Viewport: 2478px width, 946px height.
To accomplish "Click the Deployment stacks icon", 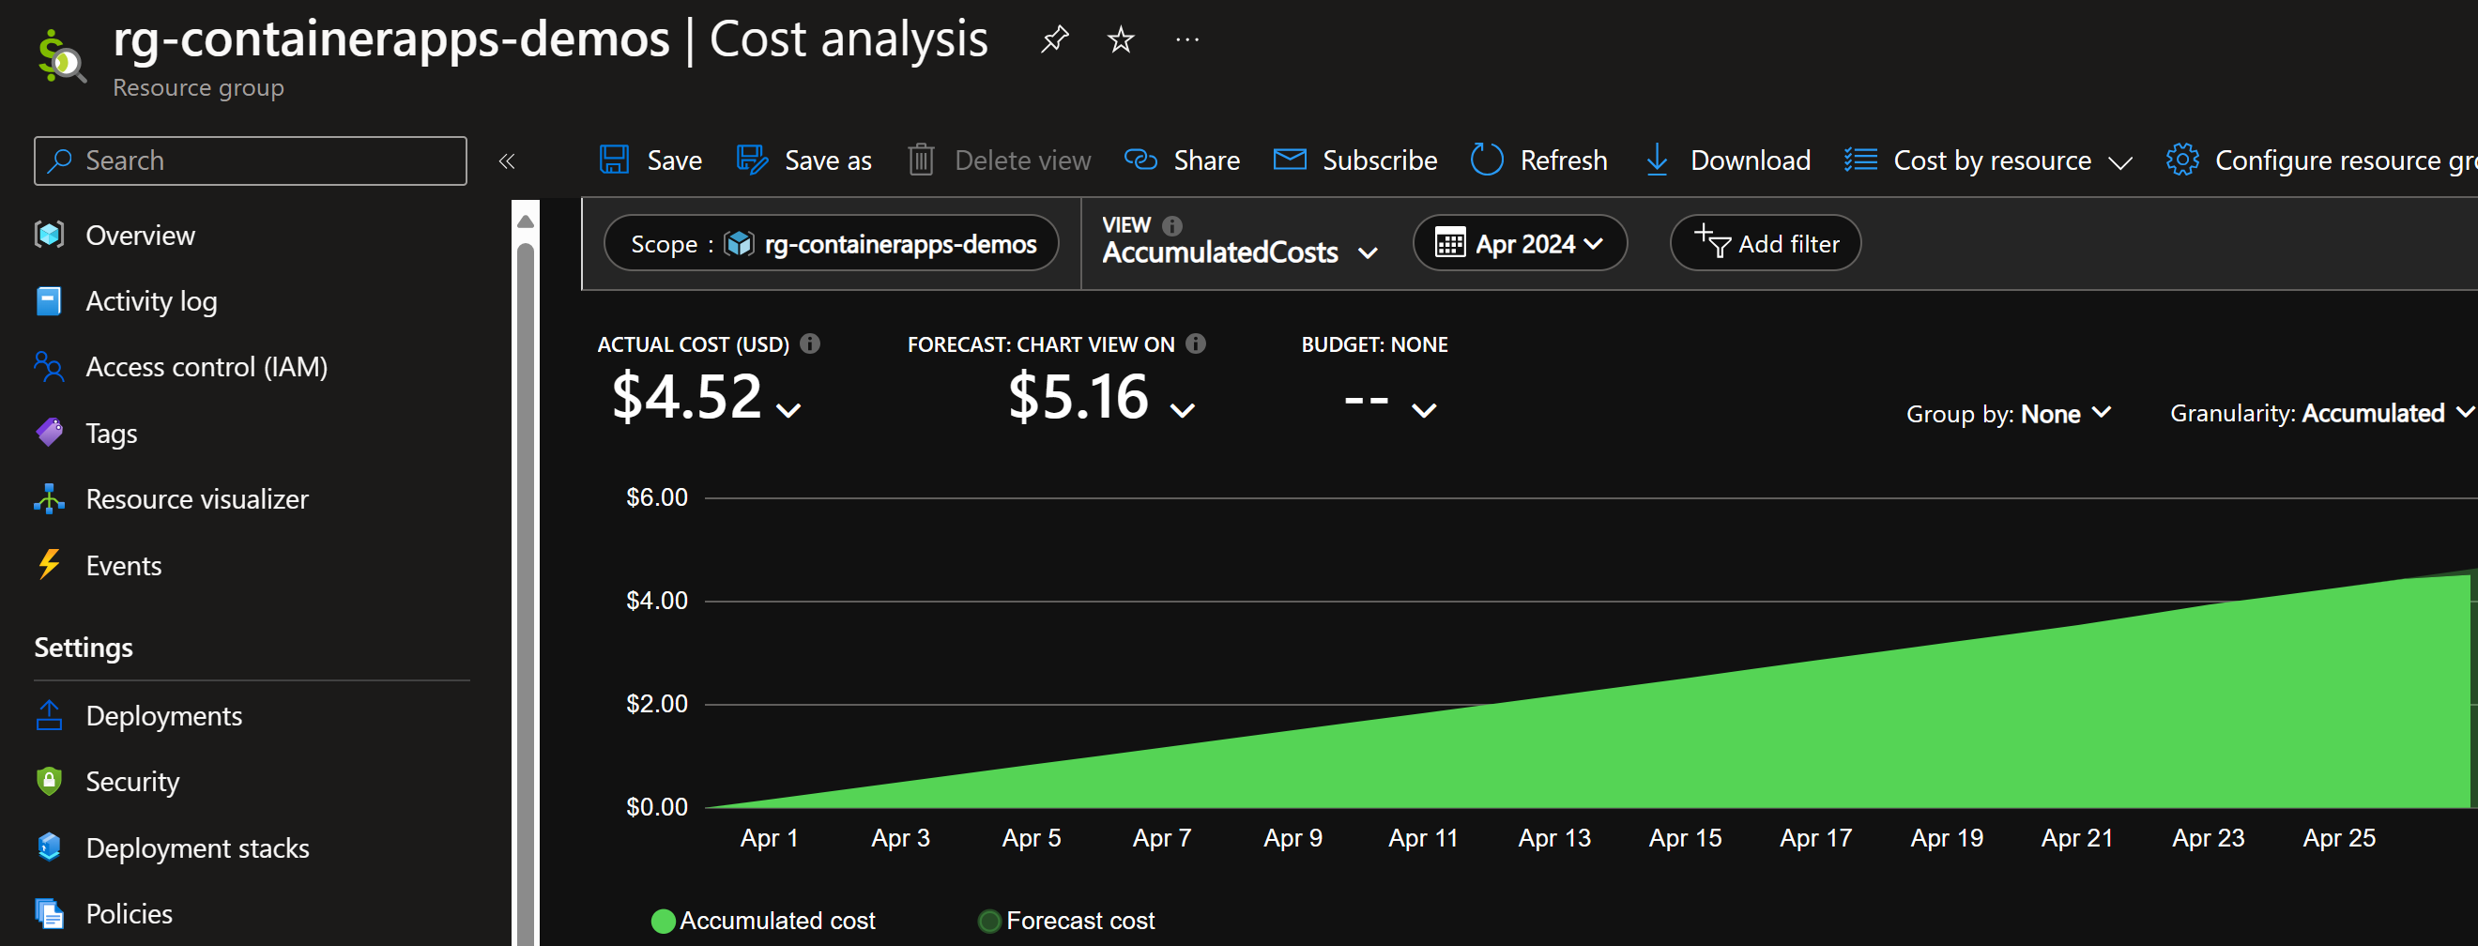I will [49, 847].
